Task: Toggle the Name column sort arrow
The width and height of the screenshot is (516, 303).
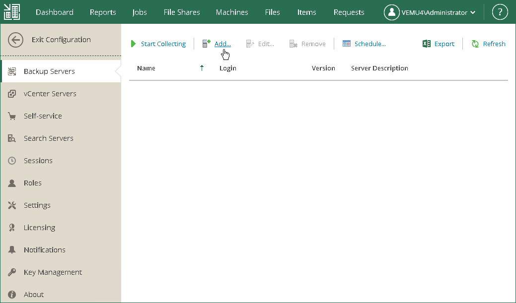Action: pos(202,68)
